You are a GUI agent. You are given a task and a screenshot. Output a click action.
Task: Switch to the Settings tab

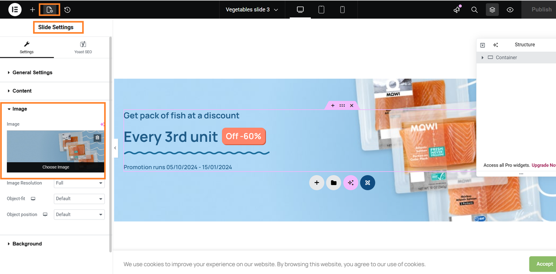[x=27, y=48]
